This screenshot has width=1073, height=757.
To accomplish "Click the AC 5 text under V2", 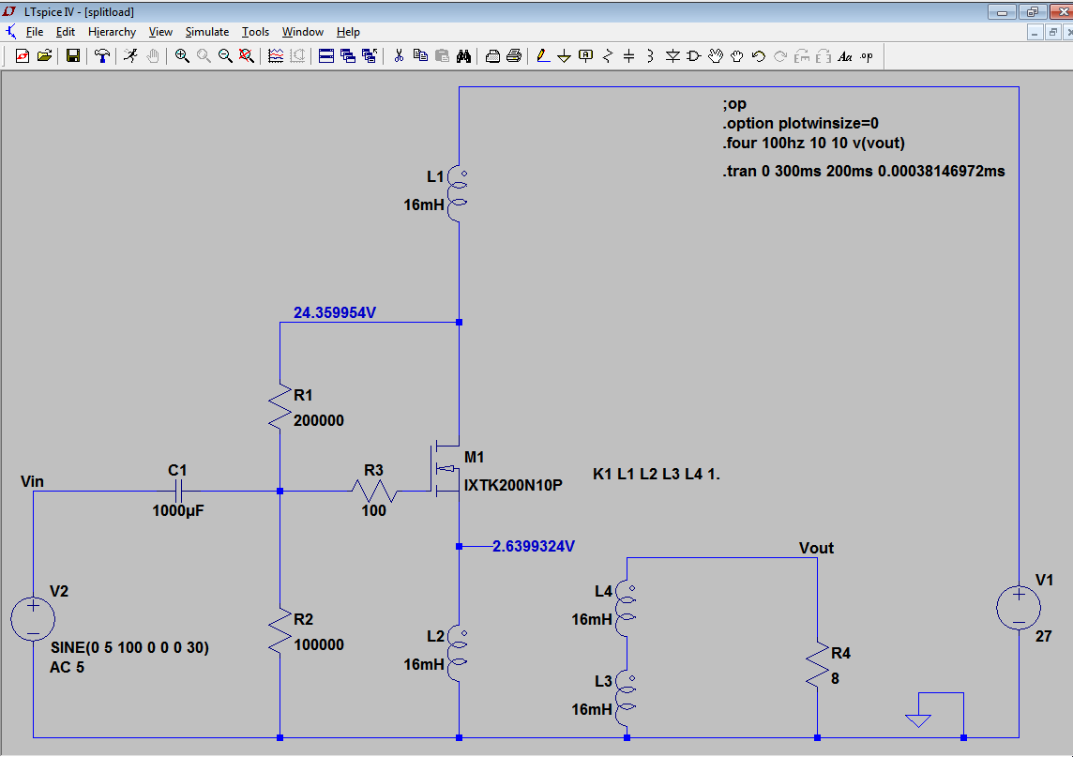I will click(68, 667).
